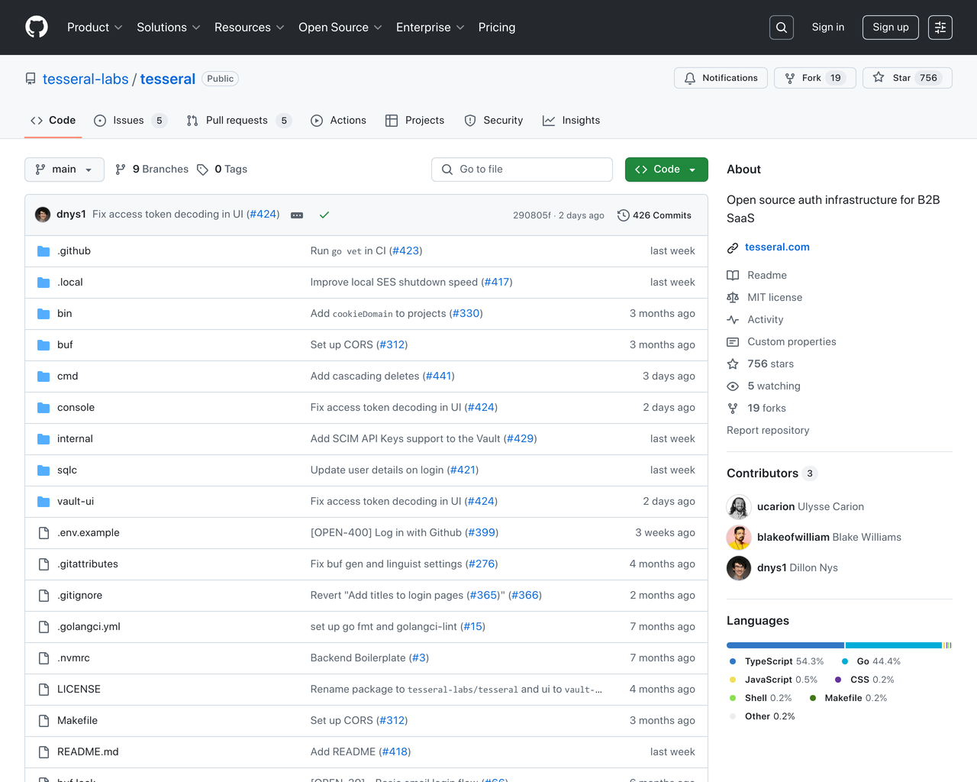
Task: Switch to the Pull requests tab
Action: tap(239, 121)
